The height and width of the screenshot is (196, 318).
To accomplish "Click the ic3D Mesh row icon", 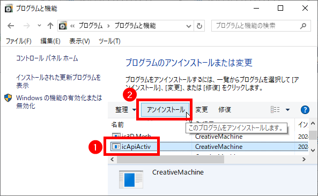I will 116,135.
